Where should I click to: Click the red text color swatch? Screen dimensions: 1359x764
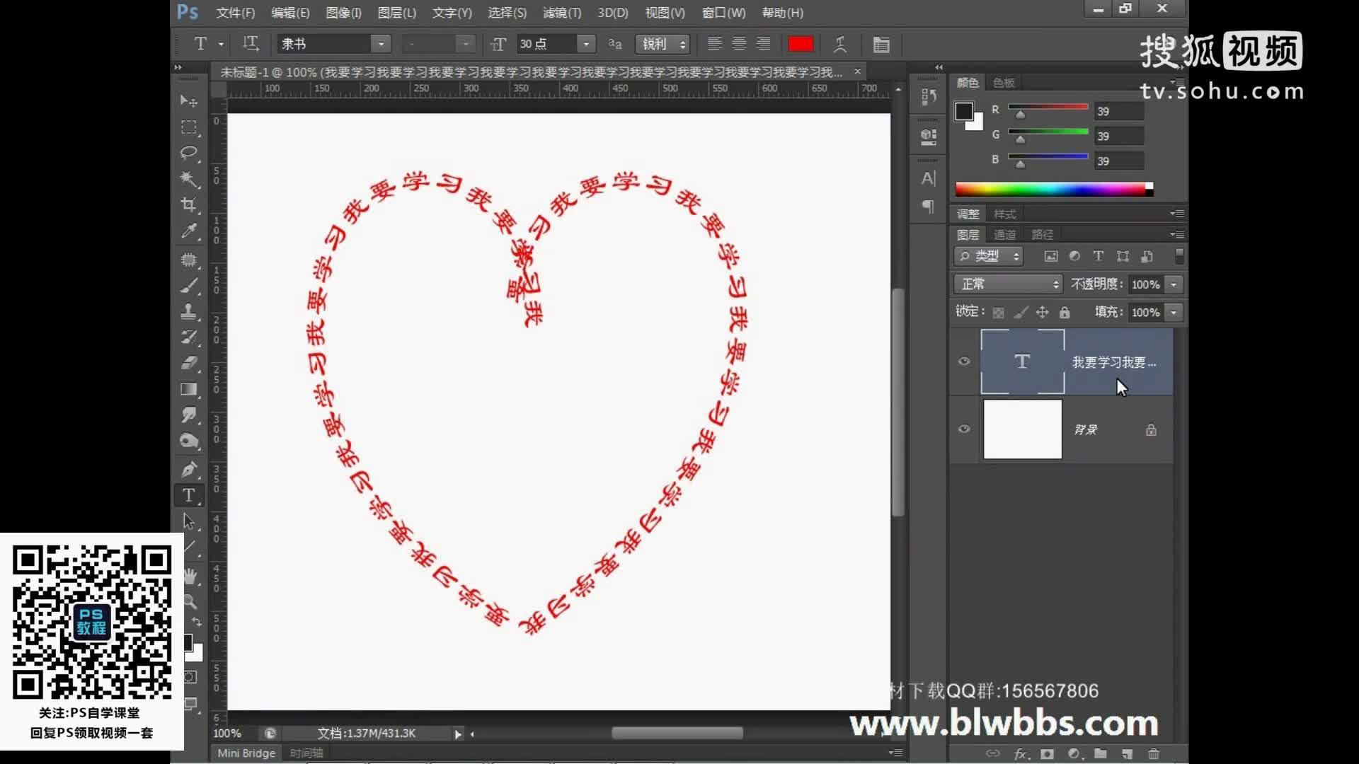tap(801, 45)
